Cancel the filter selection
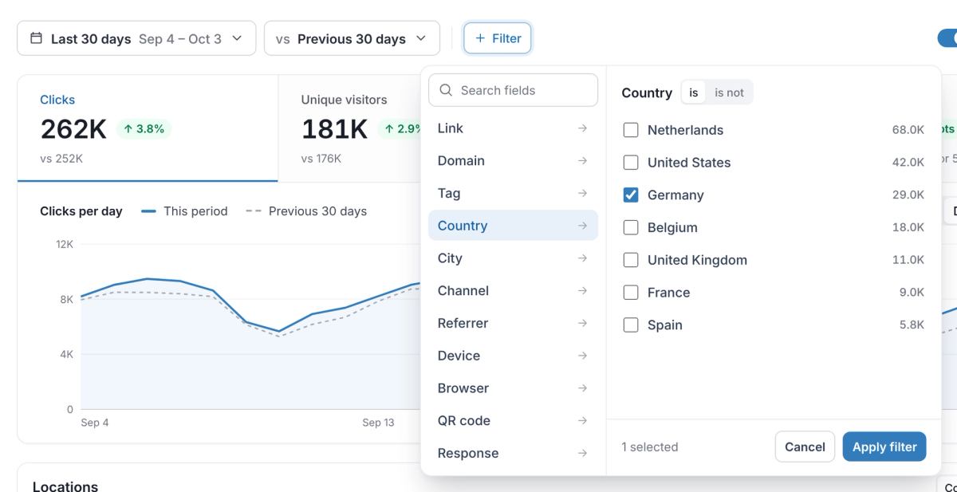Screen dimensions: 957x492 (x=805, y=447)
